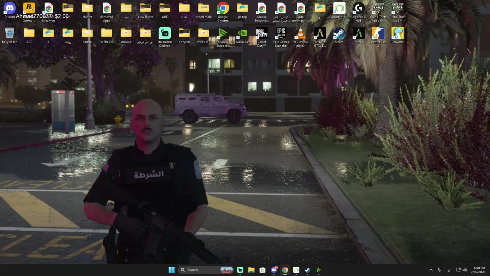Select the hamza folder
The height and width of the screenshot is (276, 490).
click(x=87, y=36)
